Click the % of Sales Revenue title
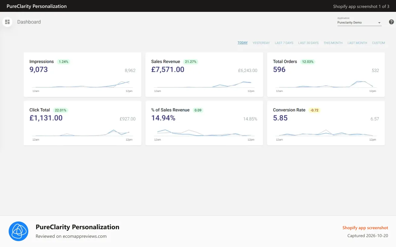Screen dimensions: 396x247 click(171, 110)
